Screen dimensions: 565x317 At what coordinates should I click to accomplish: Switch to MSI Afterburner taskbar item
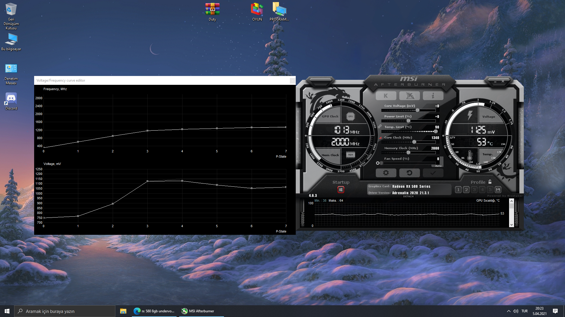[x=202, y=311]
